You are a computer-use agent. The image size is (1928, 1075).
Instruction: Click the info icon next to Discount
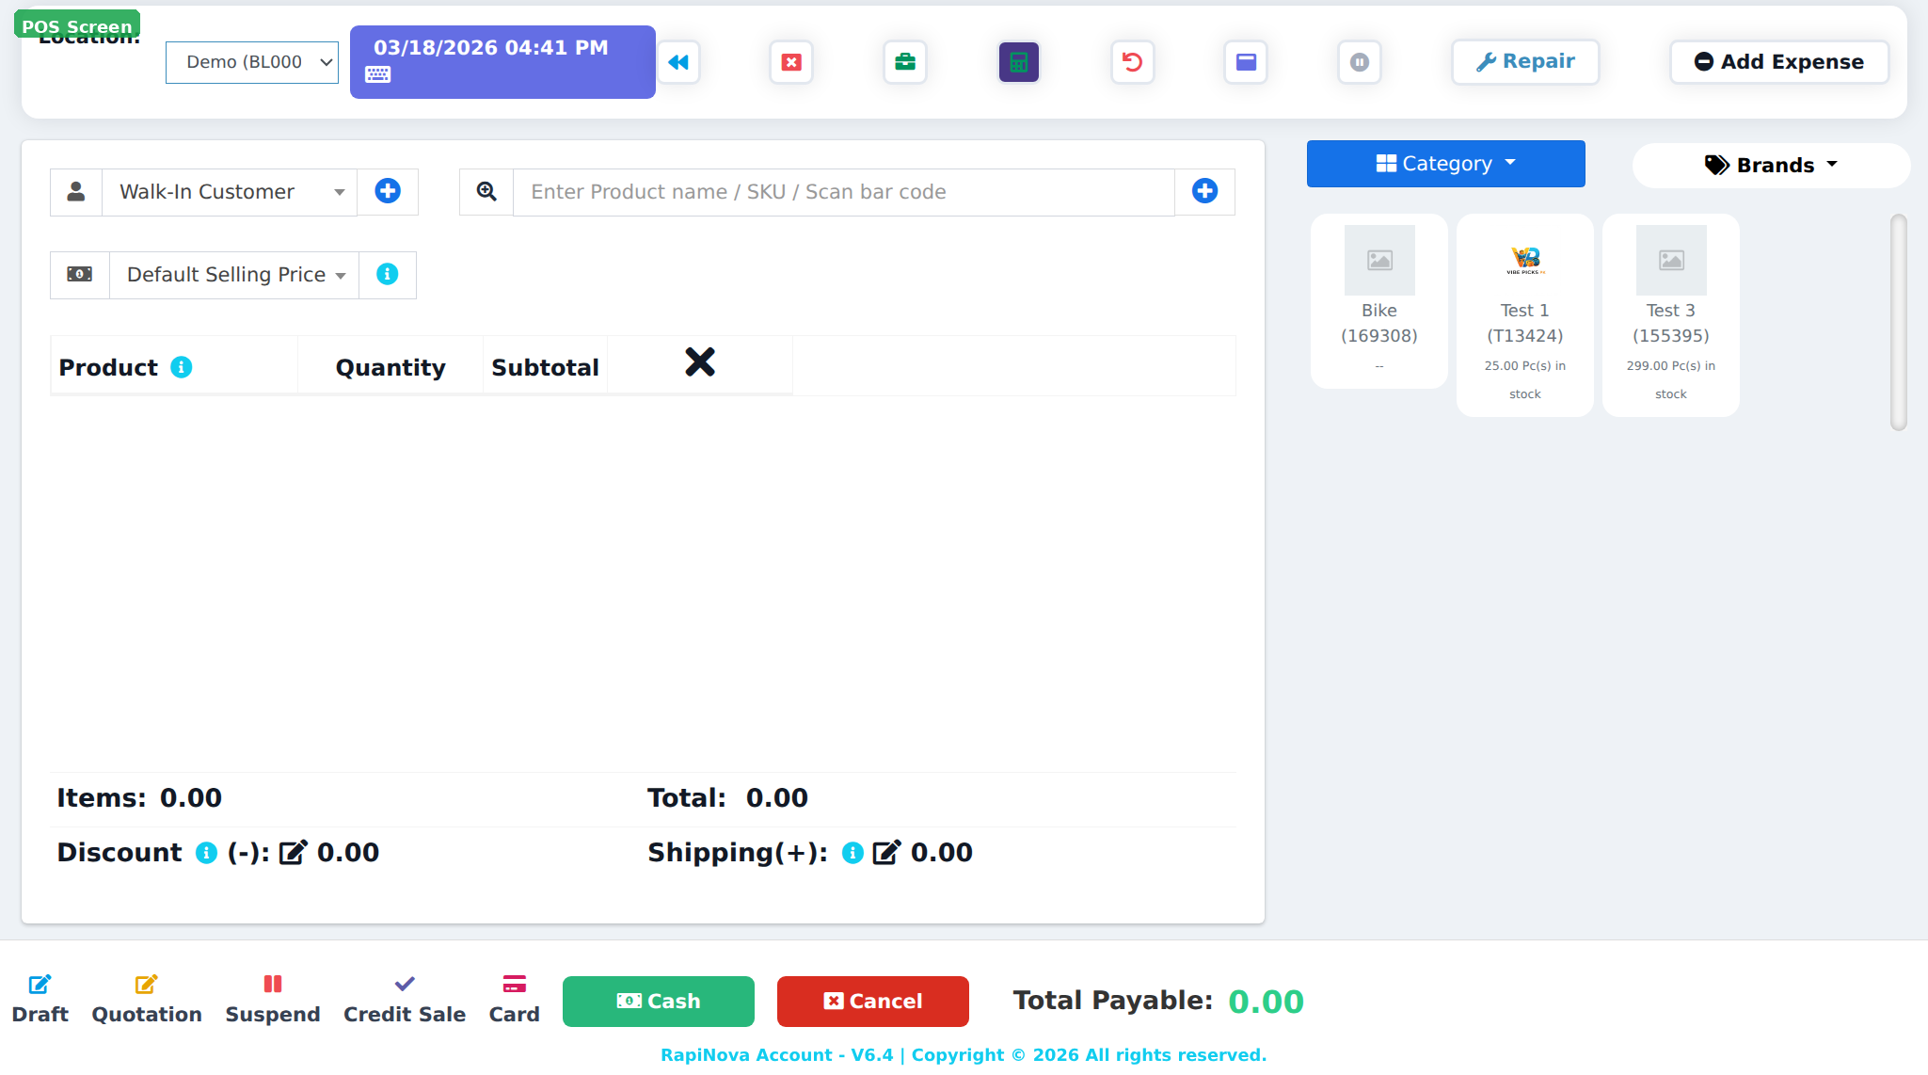(206, 853)
